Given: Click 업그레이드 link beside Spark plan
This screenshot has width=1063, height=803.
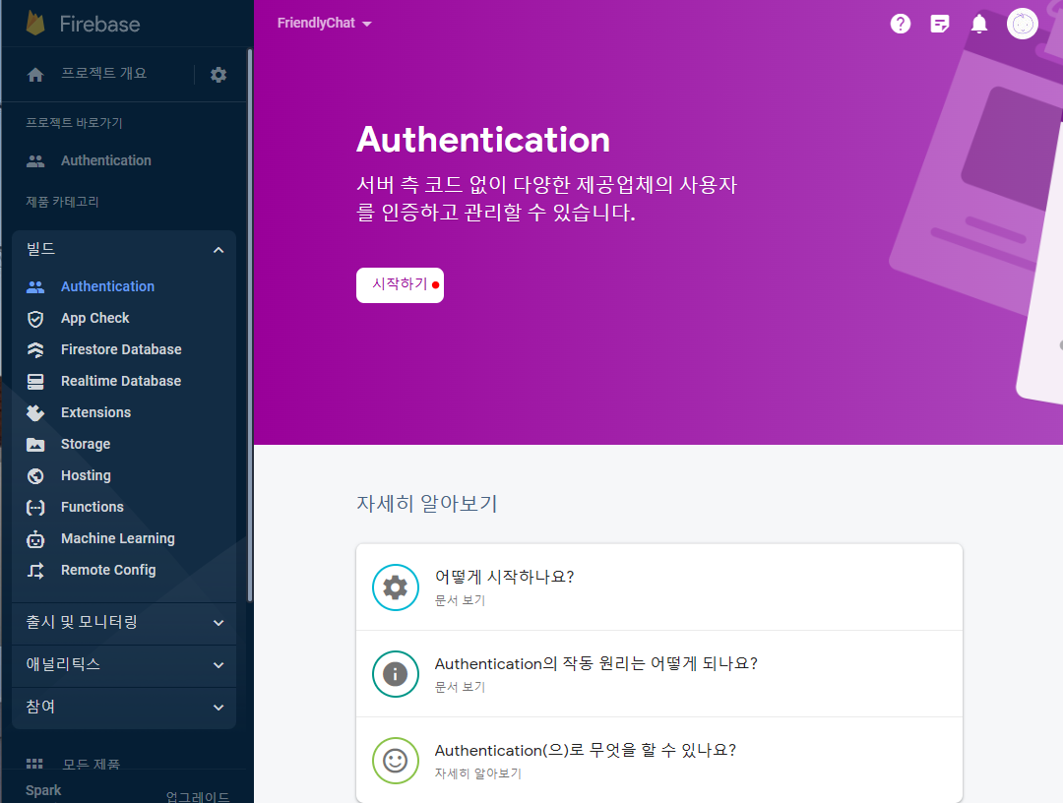Looking at the screenshot, I should 198,797.
